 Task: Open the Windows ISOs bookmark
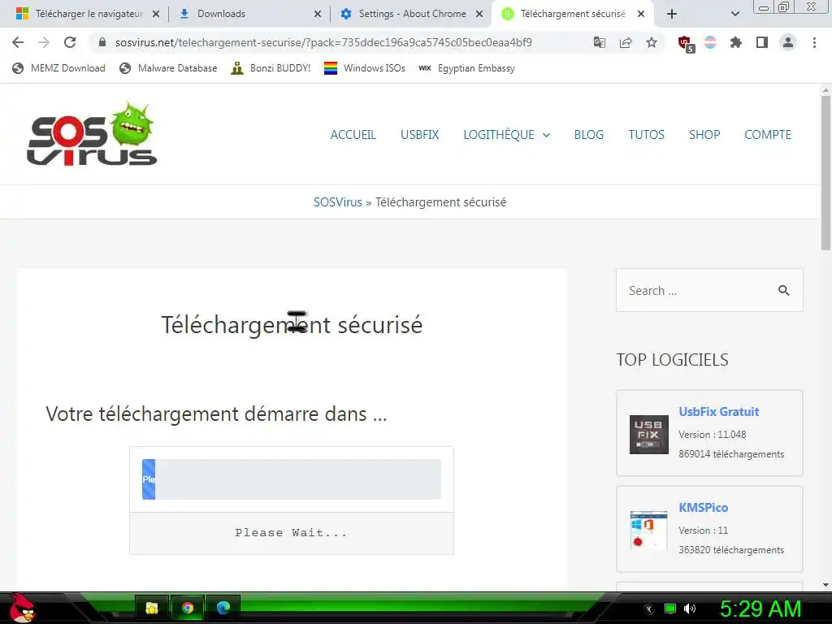pyautogui.click(x=365, y=68)
